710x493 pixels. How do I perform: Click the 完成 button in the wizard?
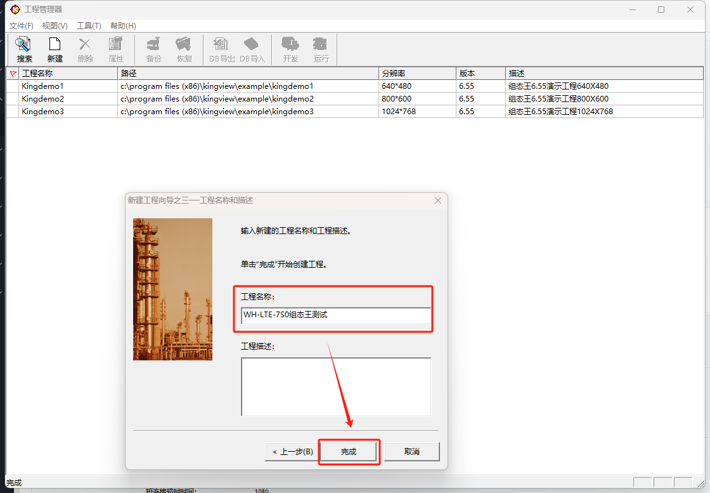coord(349,452)
